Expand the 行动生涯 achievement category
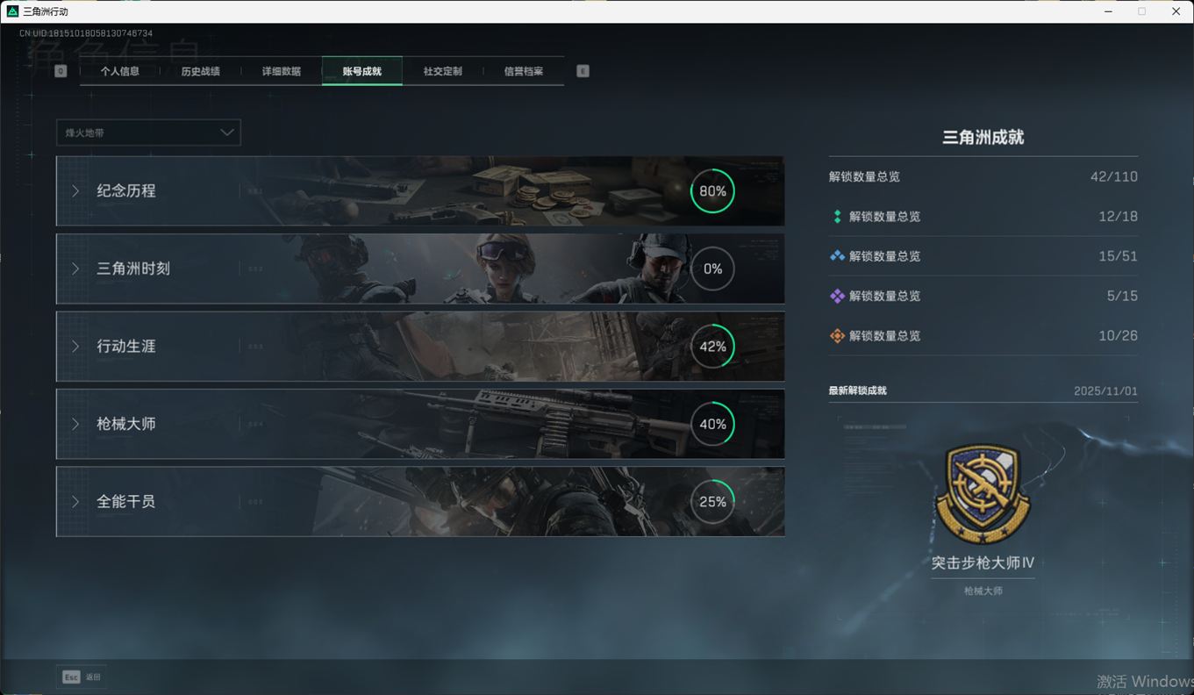 126,347
